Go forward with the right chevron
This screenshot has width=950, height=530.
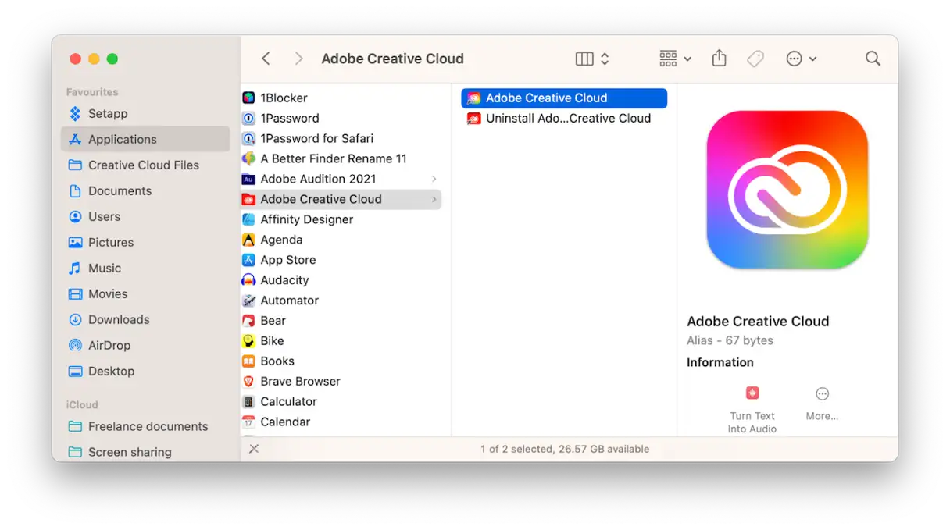click(298, 59)
